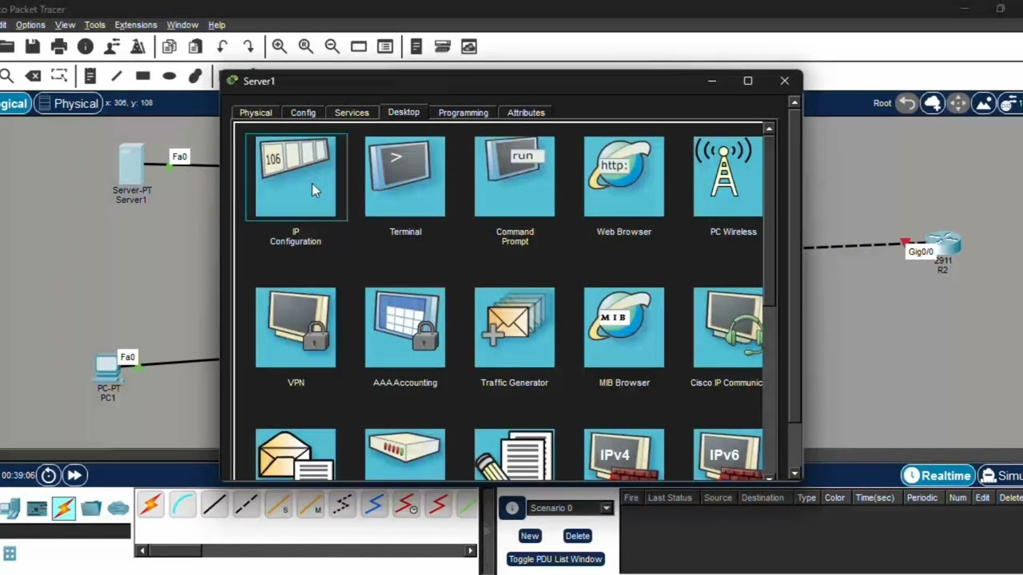Click the Zoom In magnifier icon
Image resolution: width=1023 pixels, height=575 pixels.
click(279, 47)
